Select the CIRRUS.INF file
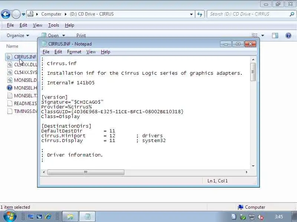This screenshot has width=297, height=222. [x=22, y=57]
